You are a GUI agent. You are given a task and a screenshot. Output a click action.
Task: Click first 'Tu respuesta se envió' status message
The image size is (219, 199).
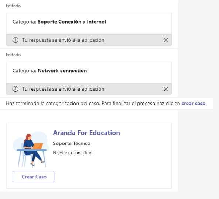click(63, 40)
